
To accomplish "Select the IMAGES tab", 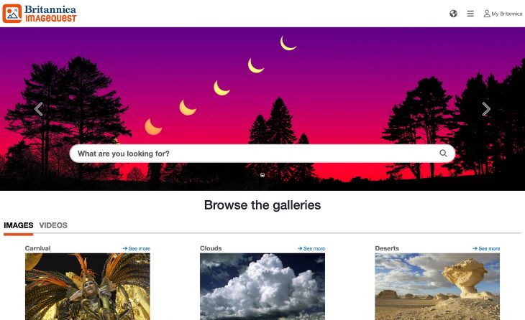I will 19,225.
